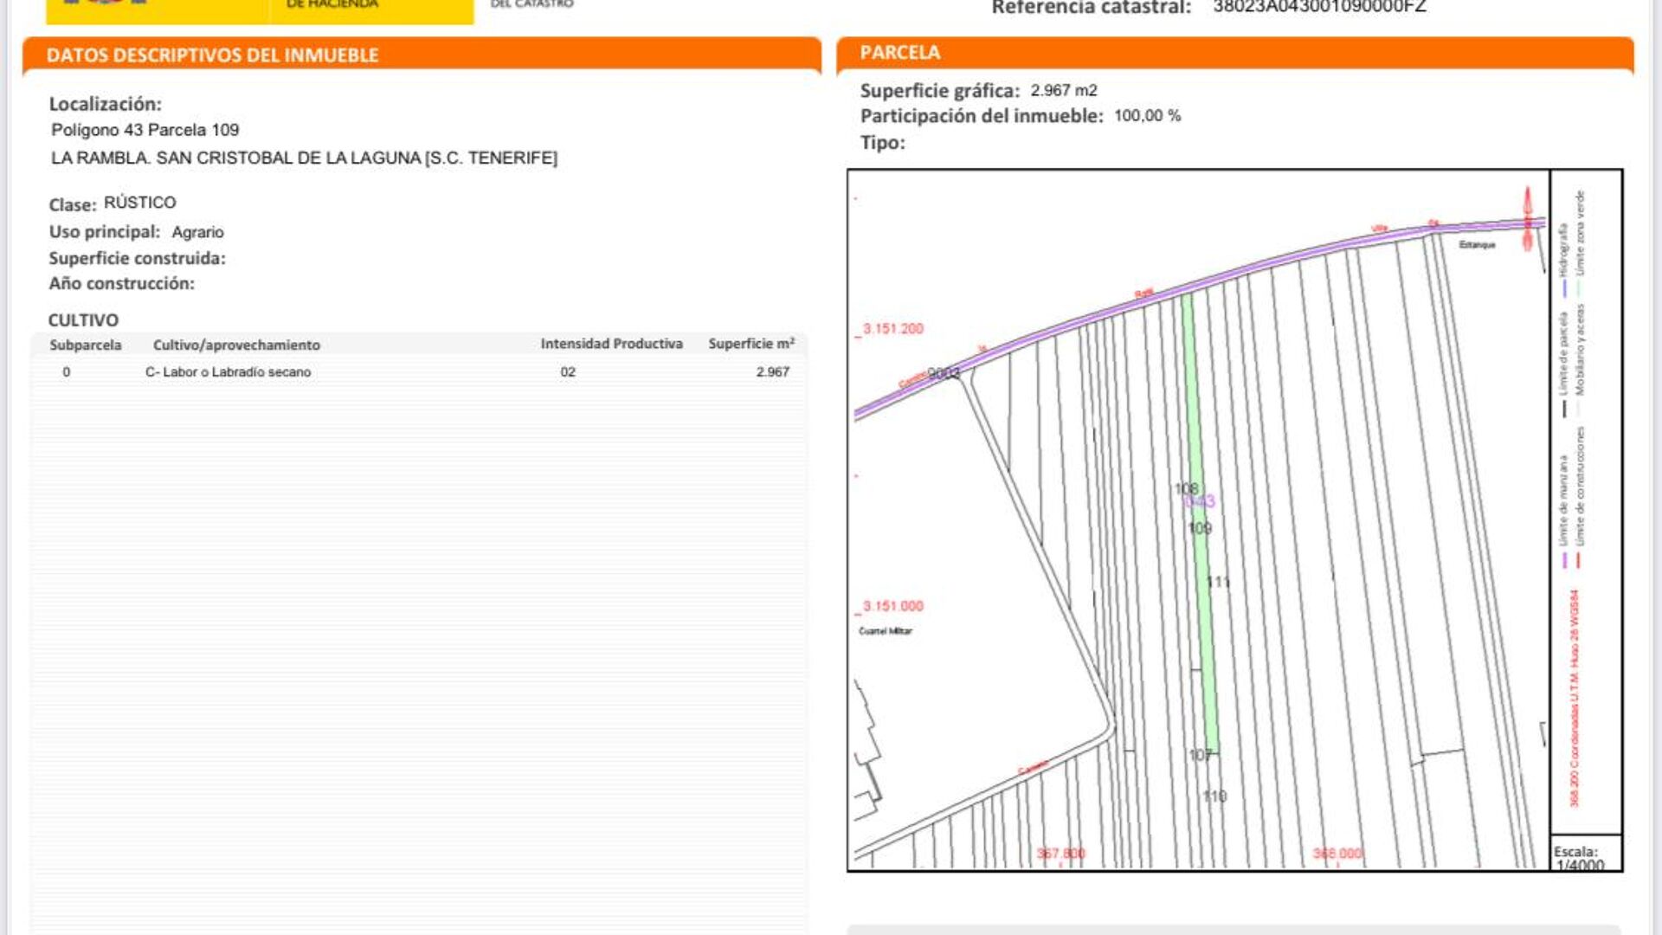Select the DATOS DESCRIPTIVOS DEL INMUEBLE header
The width and height of the screenshot is (1662, 935).
tap(213, 55)
